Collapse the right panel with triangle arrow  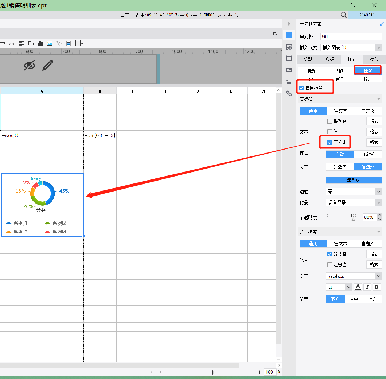point(289,24)
